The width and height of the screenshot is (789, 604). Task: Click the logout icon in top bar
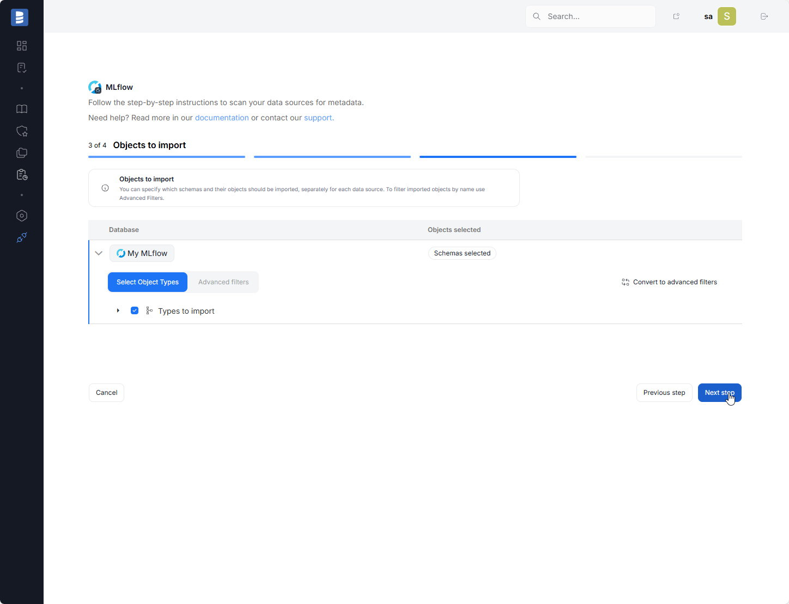[x=764, y=16]
